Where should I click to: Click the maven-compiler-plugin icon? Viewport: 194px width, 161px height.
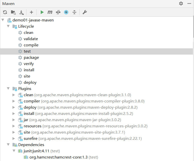tap(20, 101)
